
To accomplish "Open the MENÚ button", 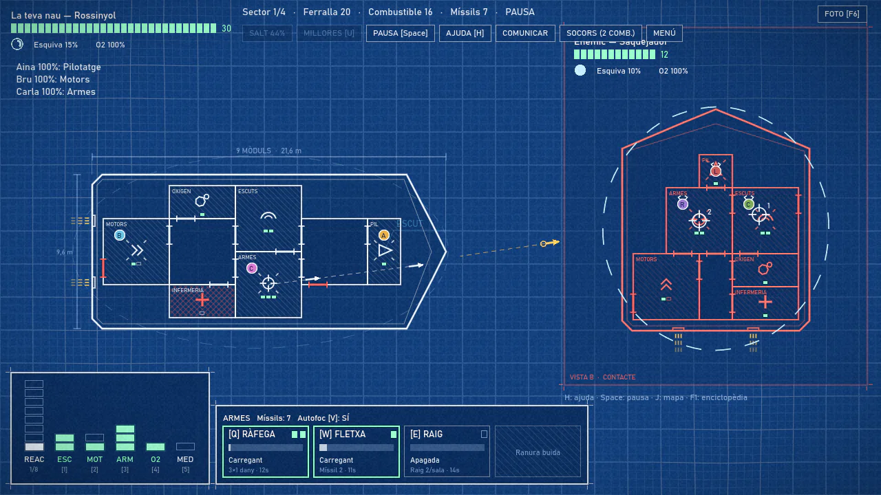I will tap(664, 33).
